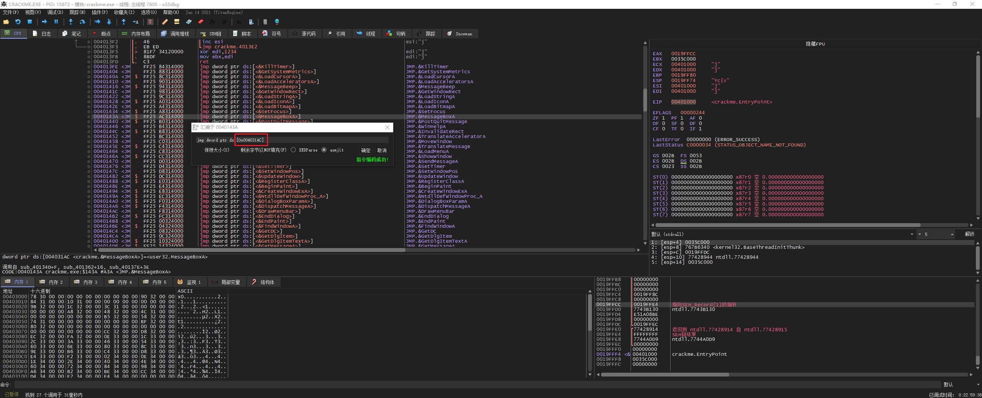Click the 确定 button in the assemble dialog
The image size is (982, 398).
click(x=366, y=150)
